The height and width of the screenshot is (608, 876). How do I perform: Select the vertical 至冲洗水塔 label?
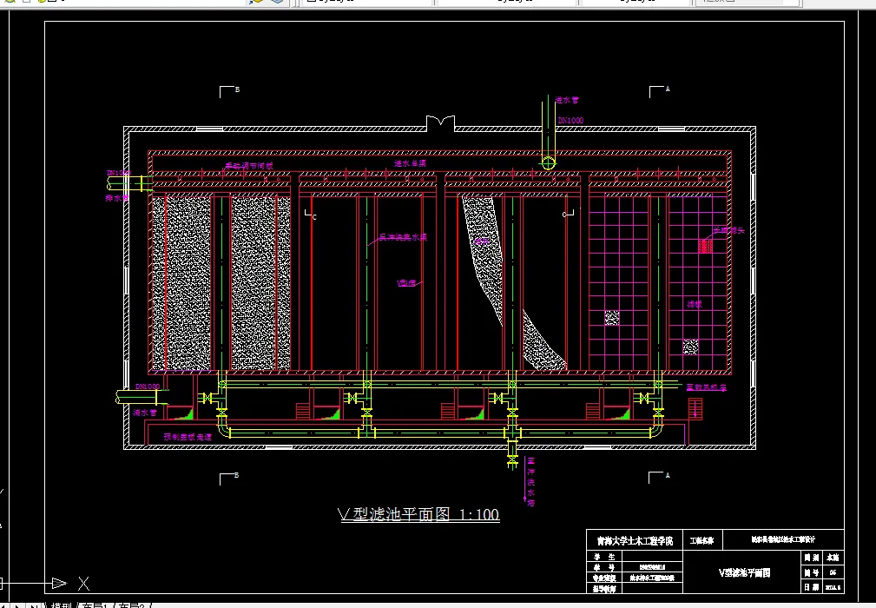click(x=530, y=482)
